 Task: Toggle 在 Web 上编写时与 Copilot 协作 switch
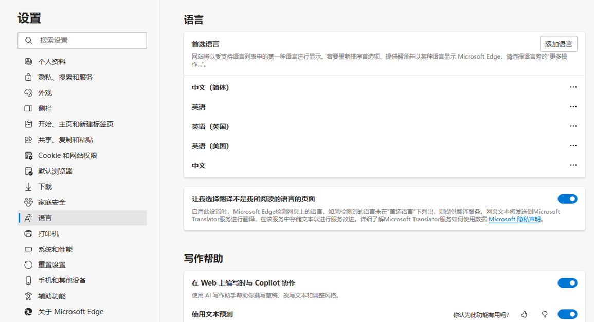point(567,283)
